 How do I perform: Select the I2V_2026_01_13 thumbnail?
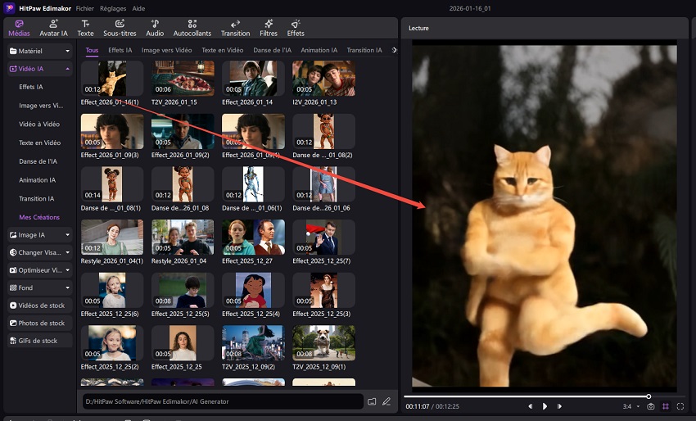pyautogui.click(x=323, y=79)
